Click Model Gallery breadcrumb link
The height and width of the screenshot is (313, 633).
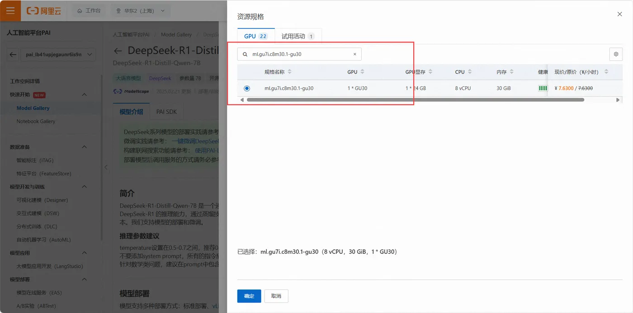pos(176,34)
